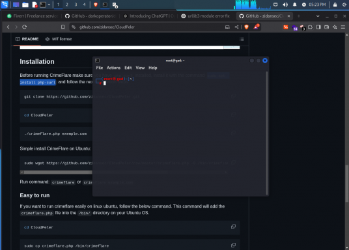Open the Brave Rewards triangle icon
349x250 pixels.
point(256,27)
